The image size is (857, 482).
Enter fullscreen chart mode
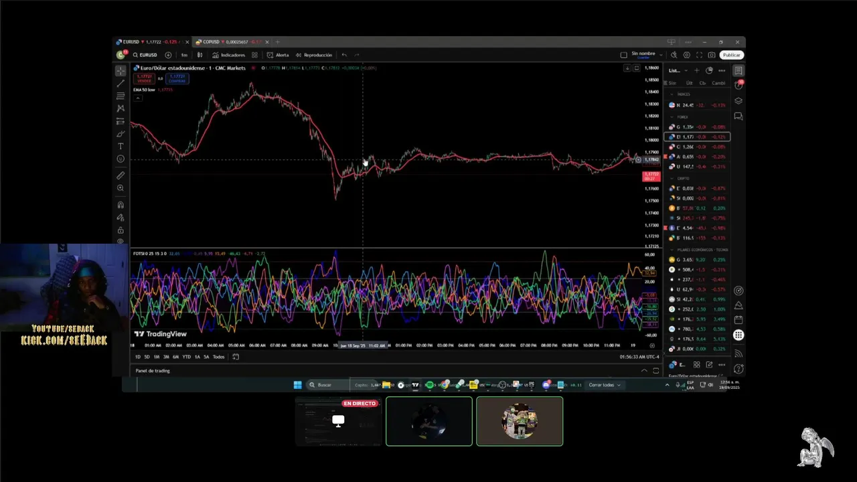[x=699, y=55]
